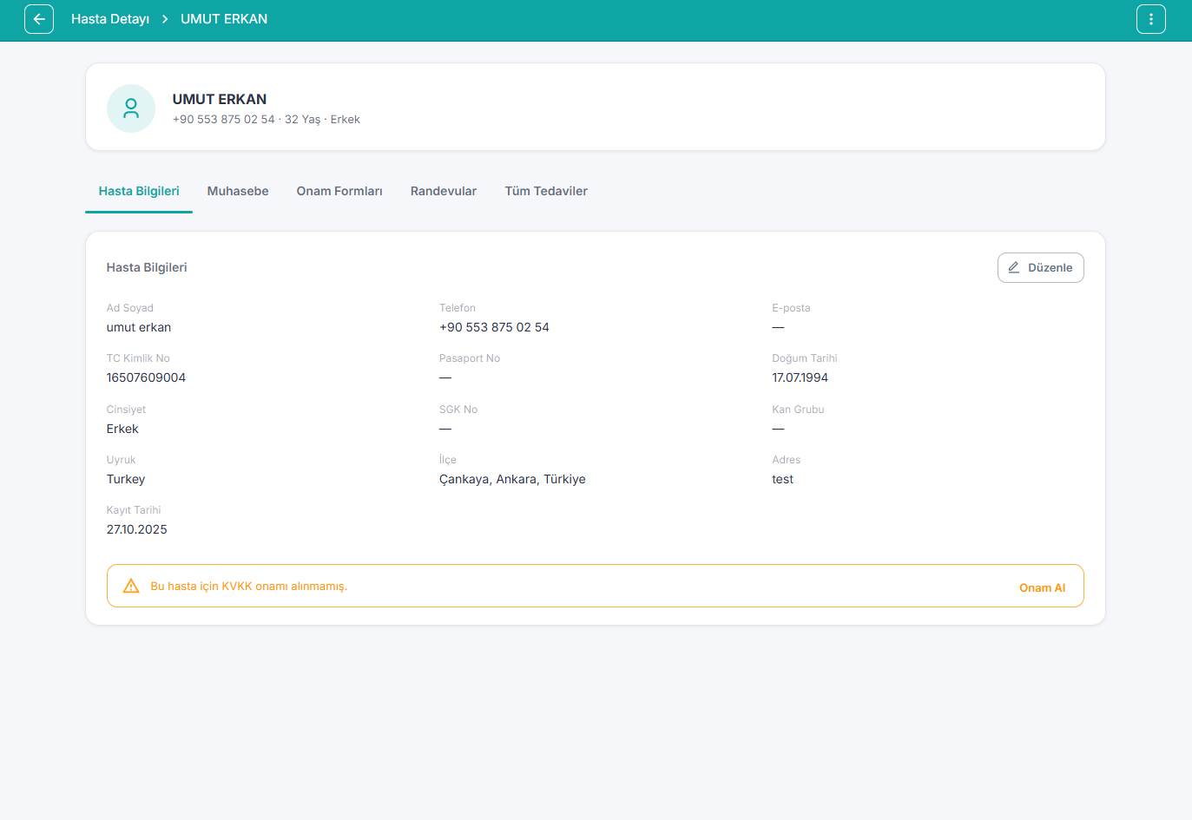
Task: Click the Adres value 'test'
Action: point(782,479)
